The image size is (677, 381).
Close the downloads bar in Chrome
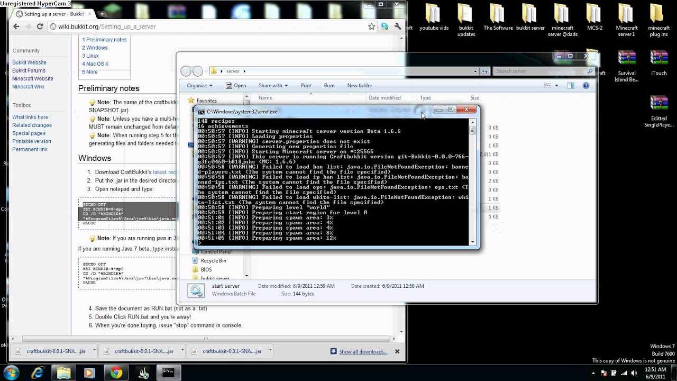pyautogui.click(x=397, y=351)
